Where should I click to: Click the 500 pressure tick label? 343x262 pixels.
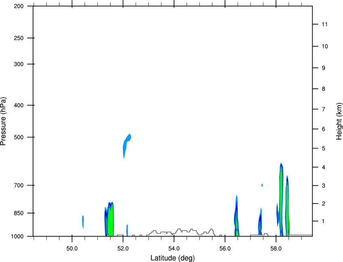(x=19, y=137)
